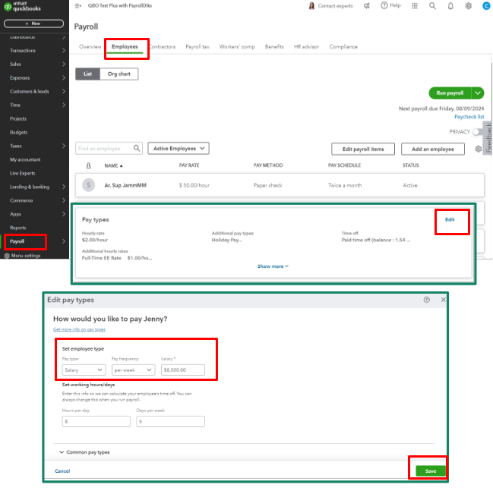Close the Edit pay types dialog
The height and width of the screenshot is (494, 493).
pyautogui.click(x=443, y=300)
